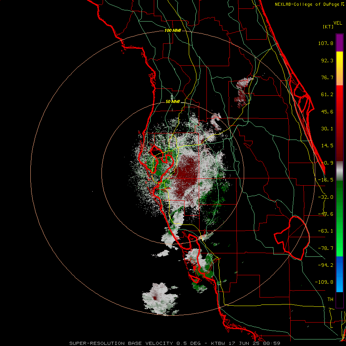
Task: Click the TH legend label
Action: tap(330, 299)
